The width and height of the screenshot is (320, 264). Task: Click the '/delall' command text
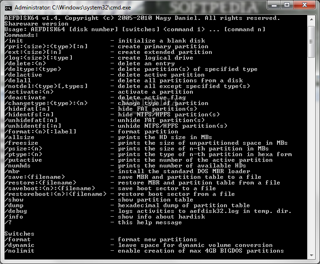coord(18,80)
